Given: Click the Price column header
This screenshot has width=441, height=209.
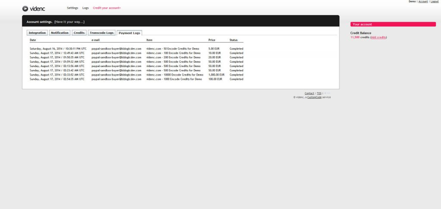Looking at the screenshot, I should click(x=212, y=40).
